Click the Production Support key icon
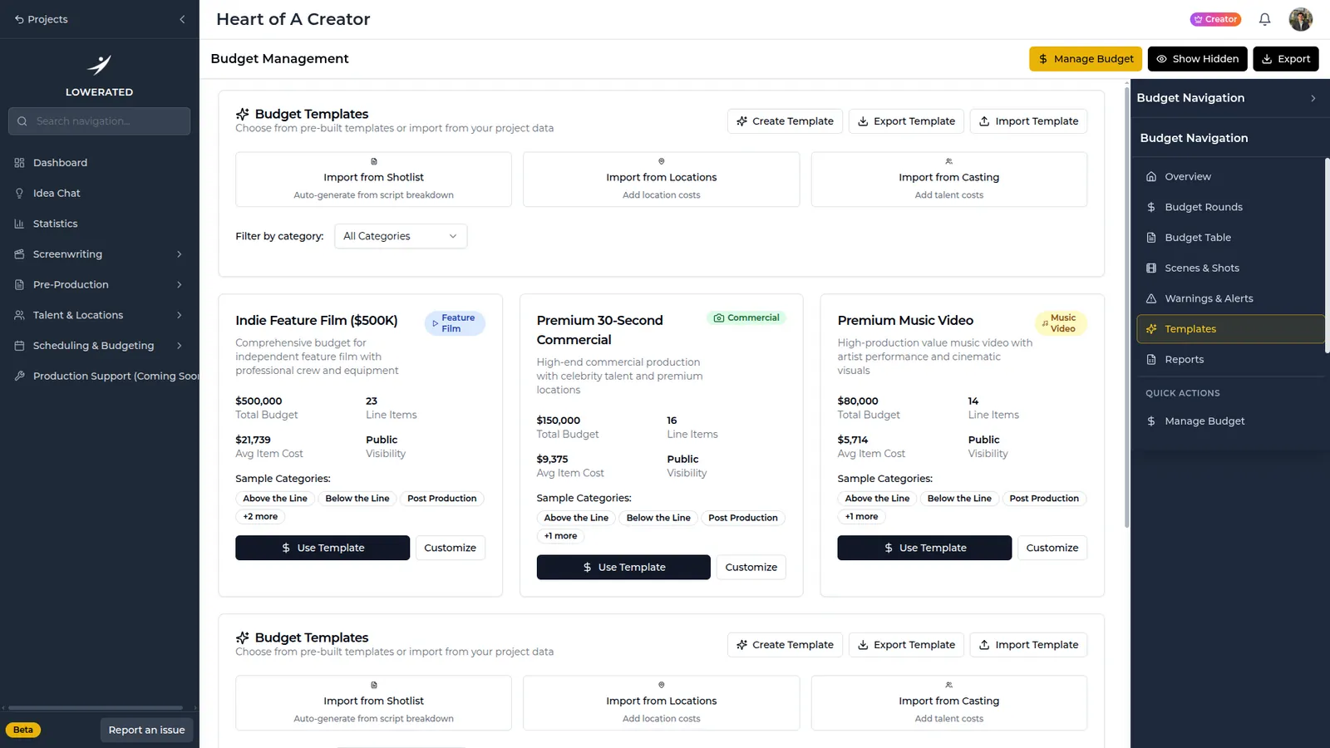Image resolution: width=1330 pixels, height=748 pixels. [x=19, y=376]
